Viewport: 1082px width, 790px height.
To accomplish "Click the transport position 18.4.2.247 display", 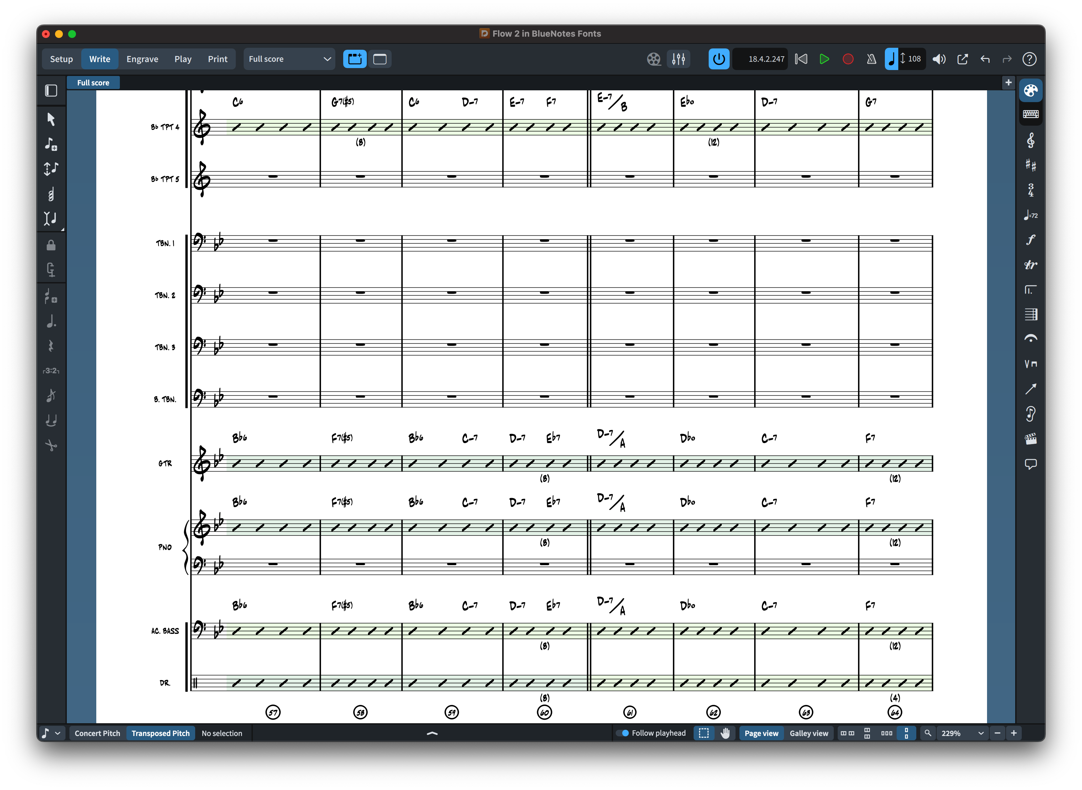I will click(x=761, y=59).
